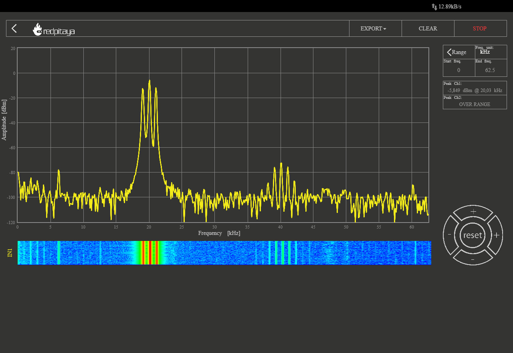Click the Peak Ch2 OVER RANGE readout
The width and height of the screenshot is (513, 353).
[475, 104]
